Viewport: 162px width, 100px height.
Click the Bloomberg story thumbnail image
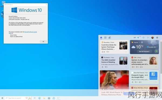click(x=123, y=46)
